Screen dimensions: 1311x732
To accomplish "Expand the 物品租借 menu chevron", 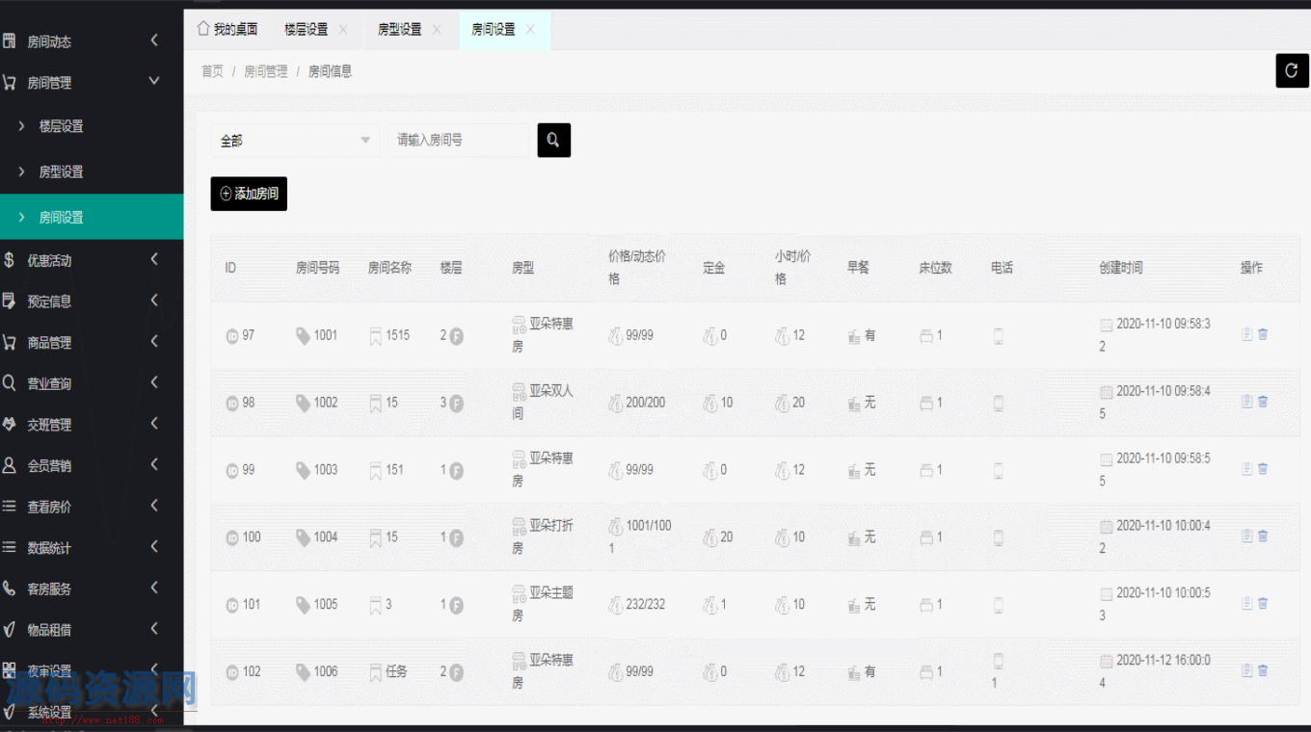I will click(x=155, y=629).
